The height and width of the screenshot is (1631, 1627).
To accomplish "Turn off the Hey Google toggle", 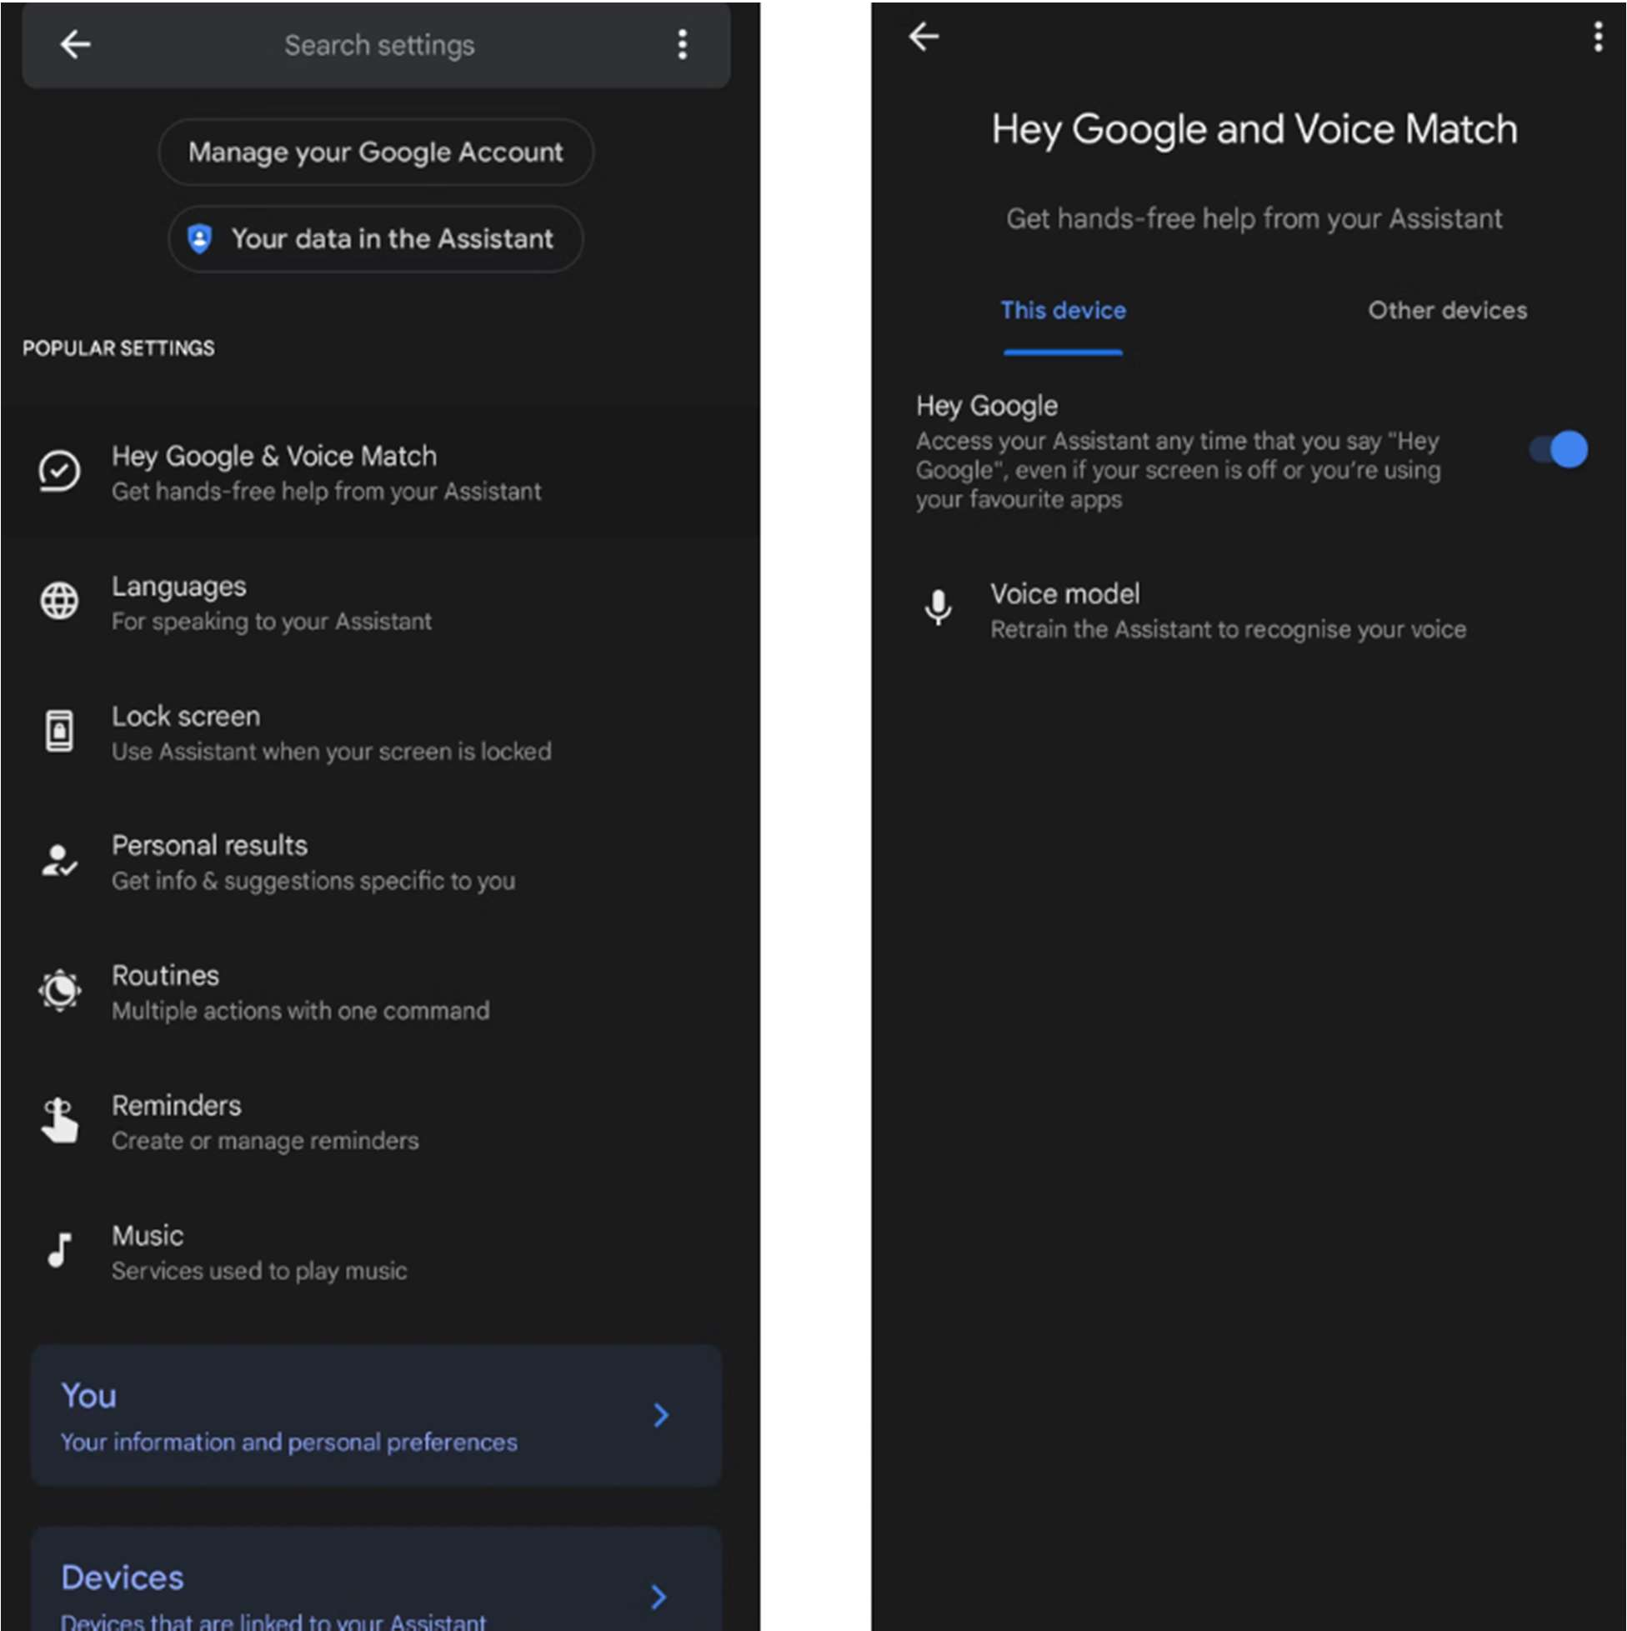I will (x=1559, y=449).
